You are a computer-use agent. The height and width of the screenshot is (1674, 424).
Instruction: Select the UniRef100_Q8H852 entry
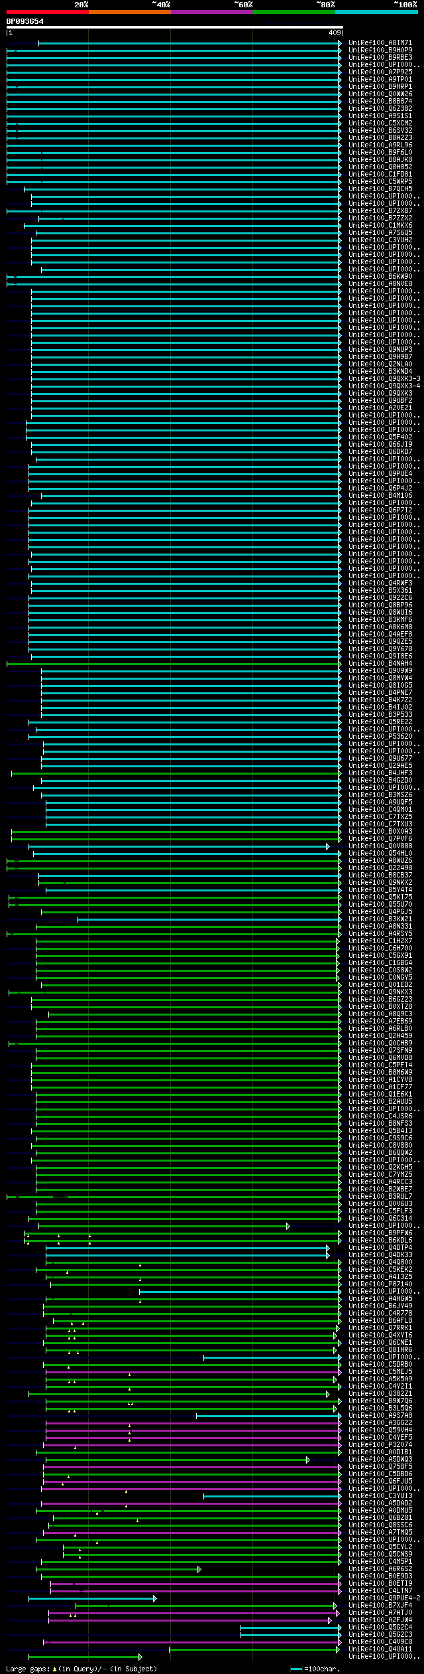pos(380,167)
